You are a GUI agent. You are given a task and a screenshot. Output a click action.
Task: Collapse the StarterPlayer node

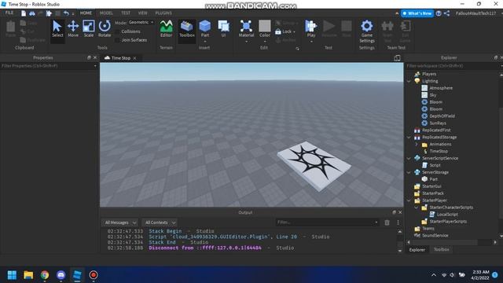(x=409, y=200)
